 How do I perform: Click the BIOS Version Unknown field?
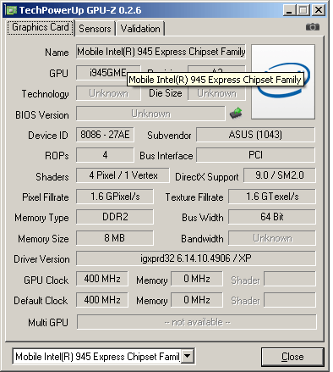point(150,114)
